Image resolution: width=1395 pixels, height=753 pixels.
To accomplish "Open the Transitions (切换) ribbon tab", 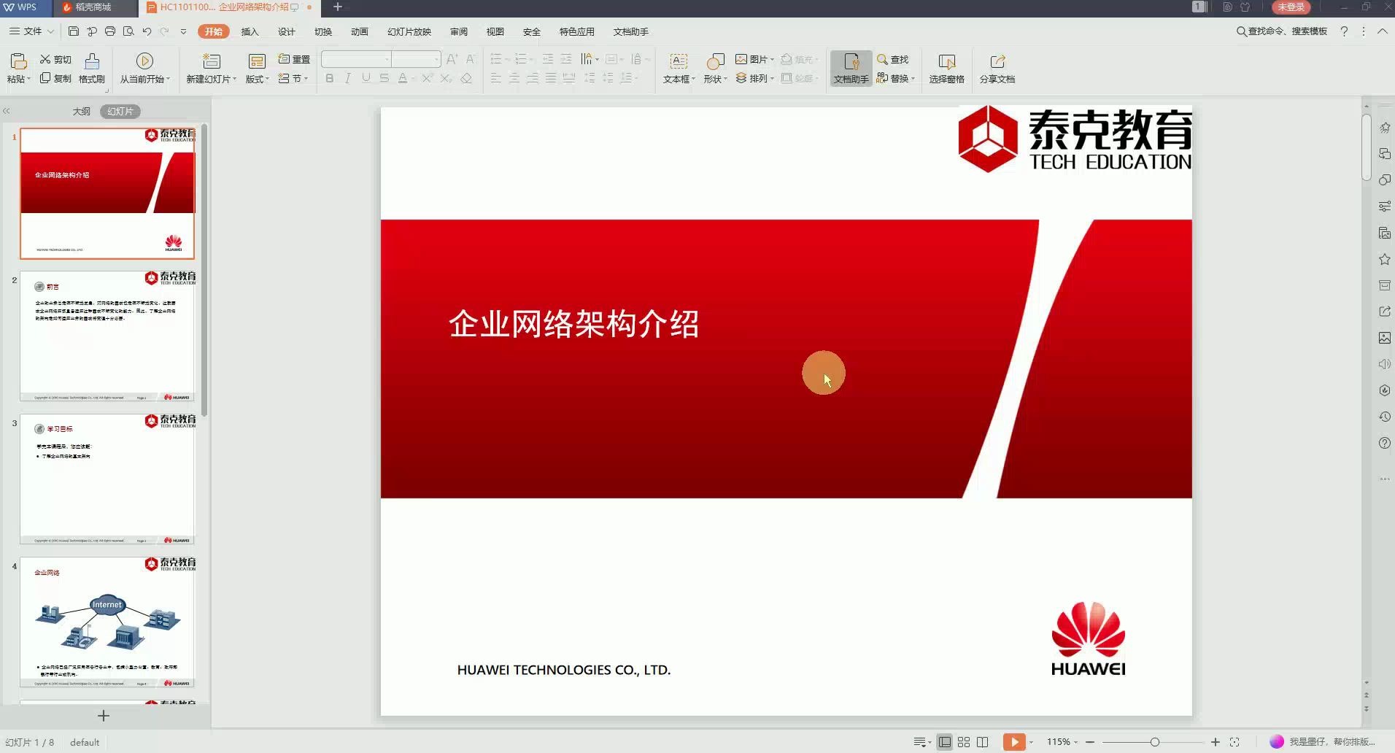I will (323, 31).
